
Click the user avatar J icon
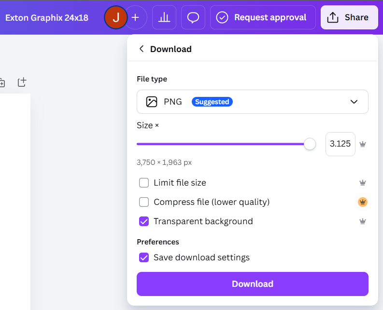tap(115, 17)
